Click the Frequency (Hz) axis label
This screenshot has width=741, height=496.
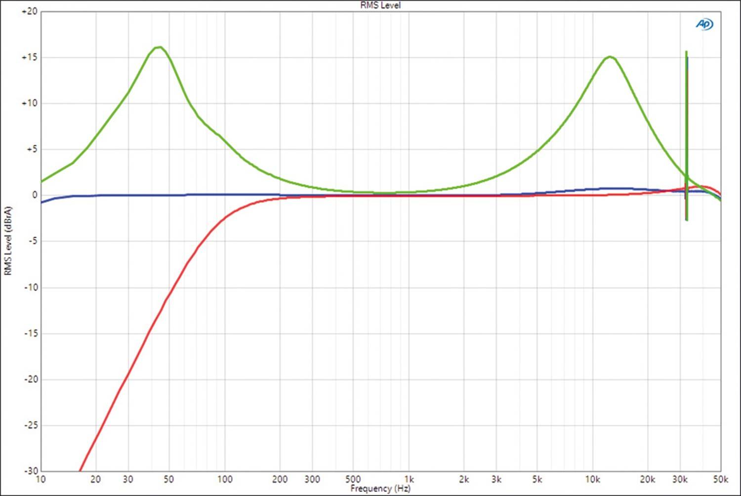pyautogui.click(x=380, y=489)
